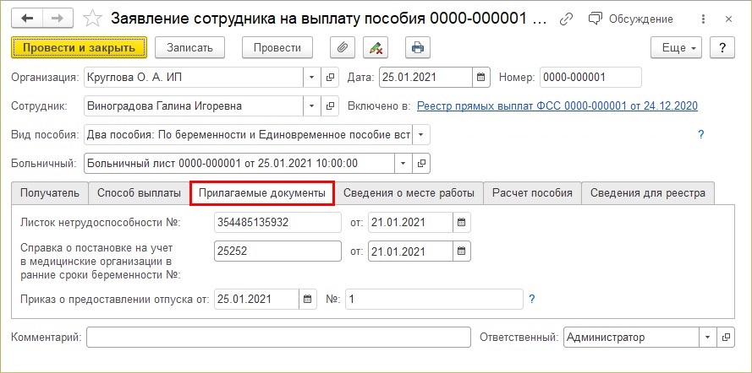Expand the Больничный dropdown list
752x373 pixels.
[x=403, y=164]
